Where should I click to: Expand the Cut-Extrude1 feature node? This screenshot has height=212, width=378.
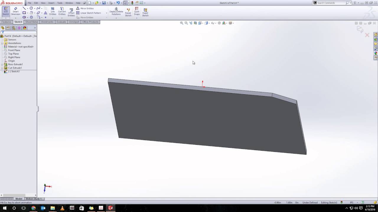[x=2, y=68]
